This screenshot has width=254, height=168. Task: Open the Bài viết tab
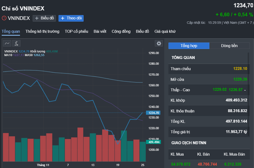tap(100, 31)
